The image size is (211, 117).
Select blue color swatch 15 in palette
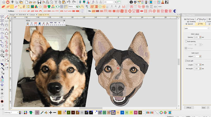pyautogui.click(x=122, y=112)
